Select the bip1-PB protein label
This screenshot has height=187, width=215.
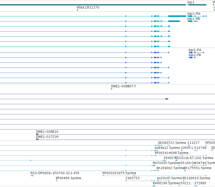tap(195, 55)
